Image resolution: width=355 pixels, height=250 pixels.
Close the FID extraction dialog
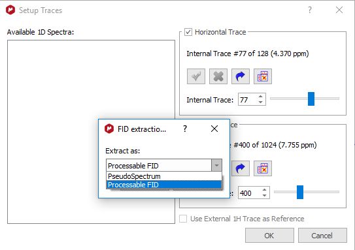pos(214,129)
